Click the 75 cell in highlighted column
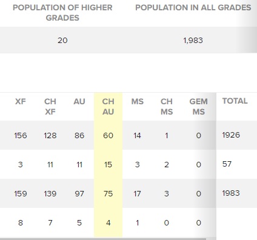 pyautogui.click(x=108, y=193)
